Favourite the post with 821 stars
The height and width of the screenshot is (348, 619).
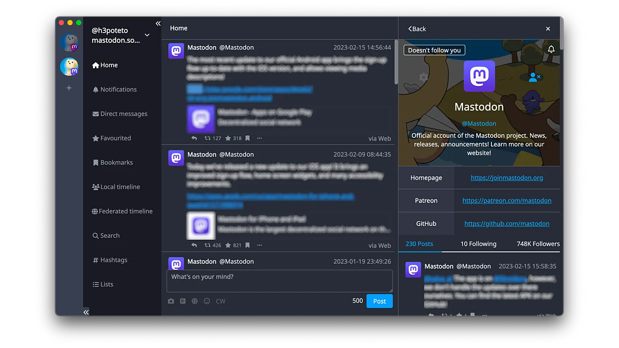click(228, 245)
